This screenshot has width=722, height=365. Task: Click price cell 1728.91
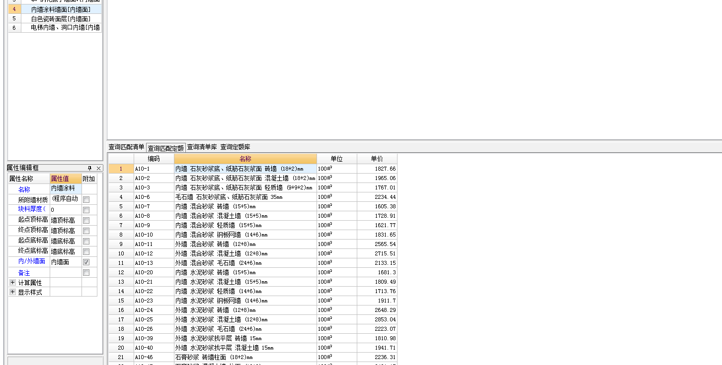click(377, 216)
